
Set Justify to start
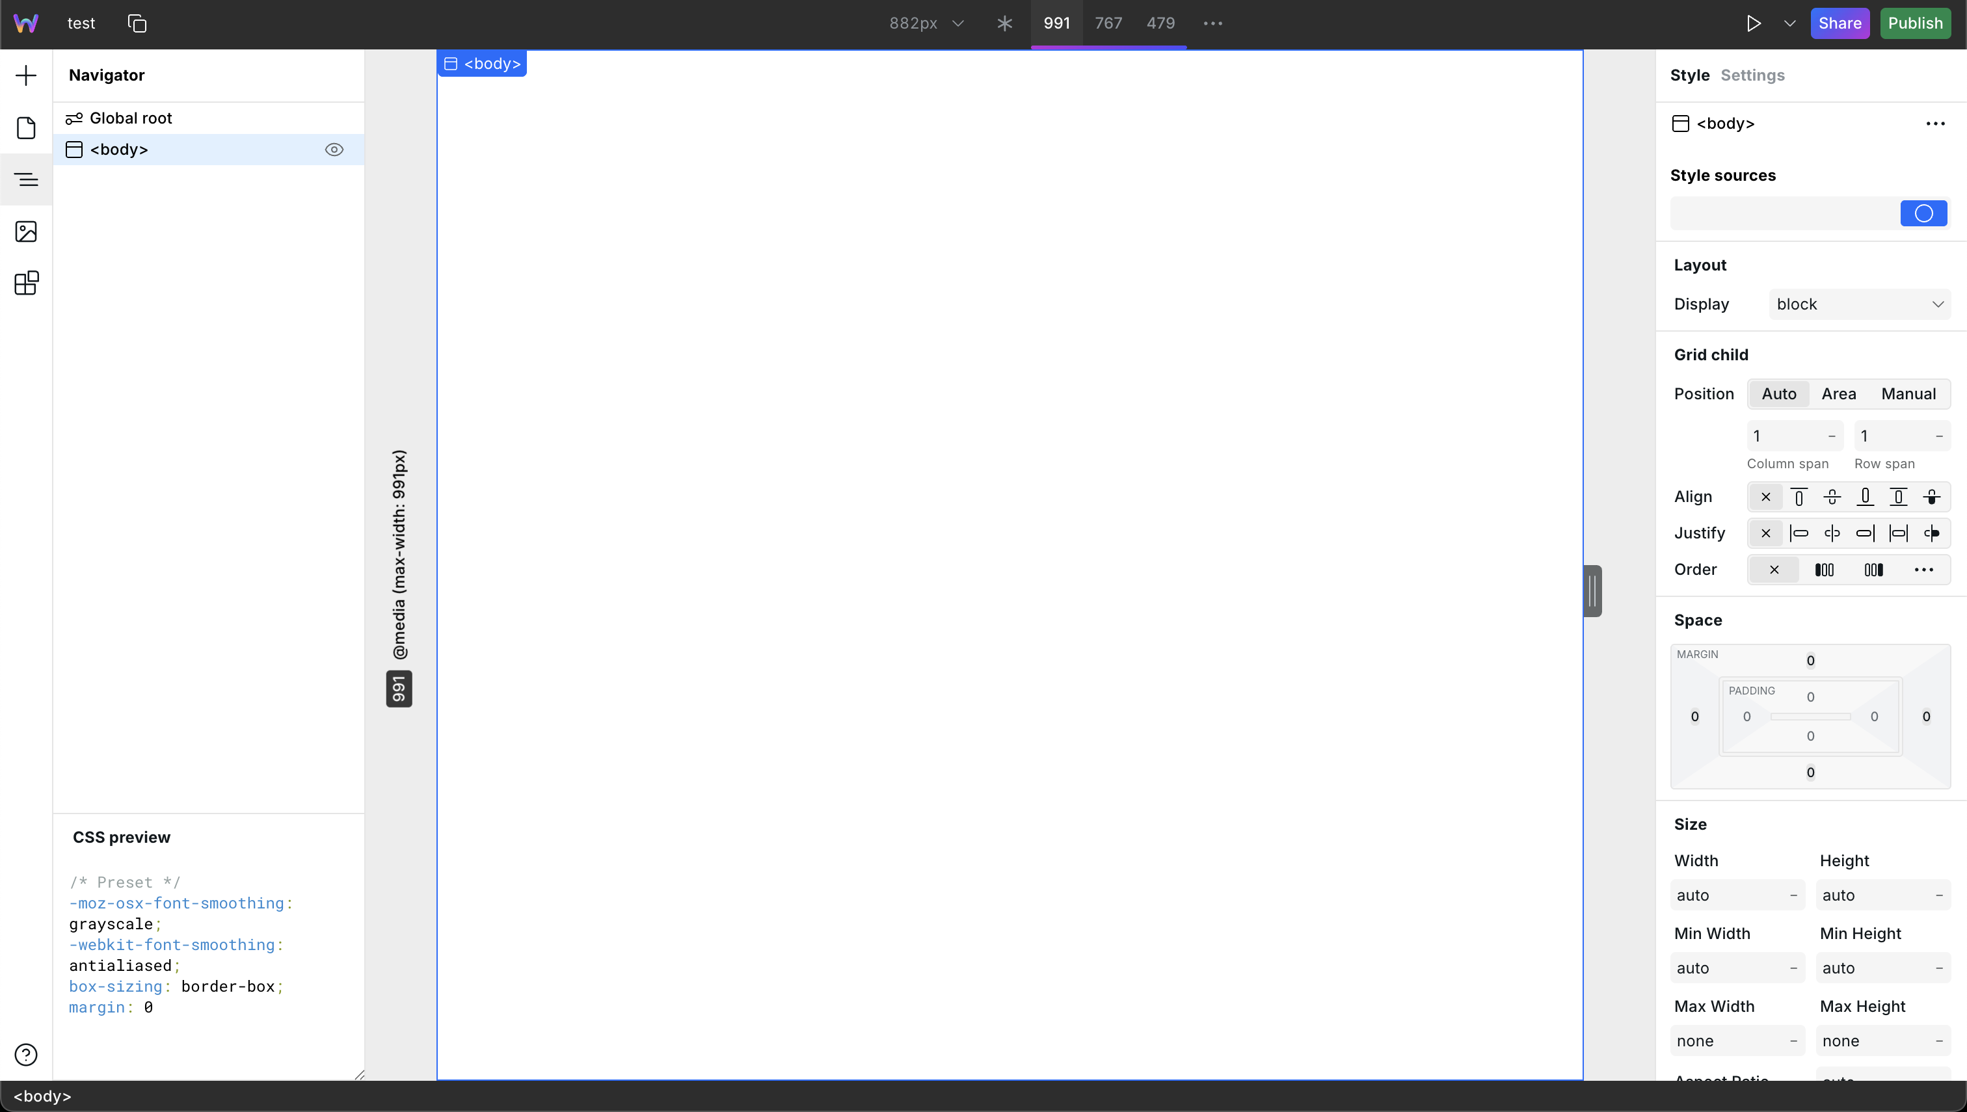click(1799, 533)
